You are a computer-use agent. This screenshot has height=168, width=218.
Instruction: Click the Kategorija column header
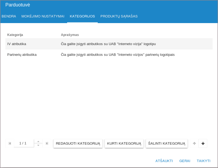tap(15, 35)
